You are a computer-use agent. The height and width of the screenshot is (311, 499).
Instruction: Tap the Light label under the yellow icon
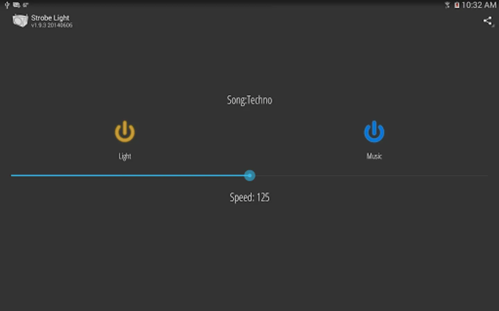click(125, 156)
